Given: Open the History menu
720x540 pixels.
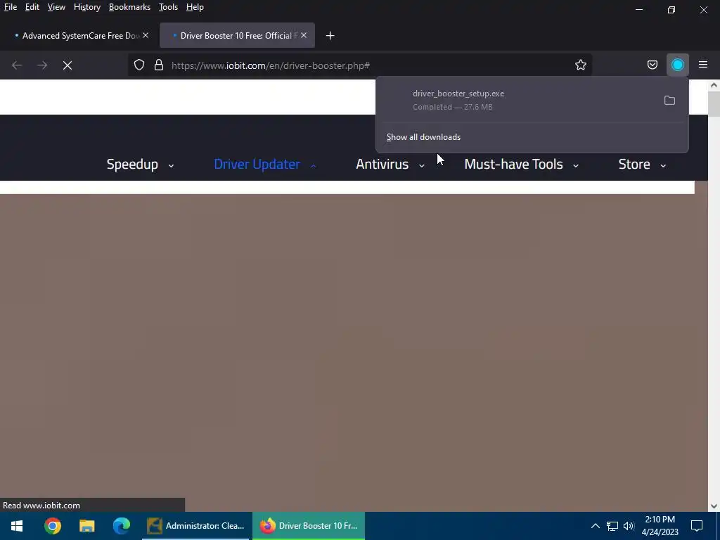Looking at the screenshot, I should pos(86,7).
